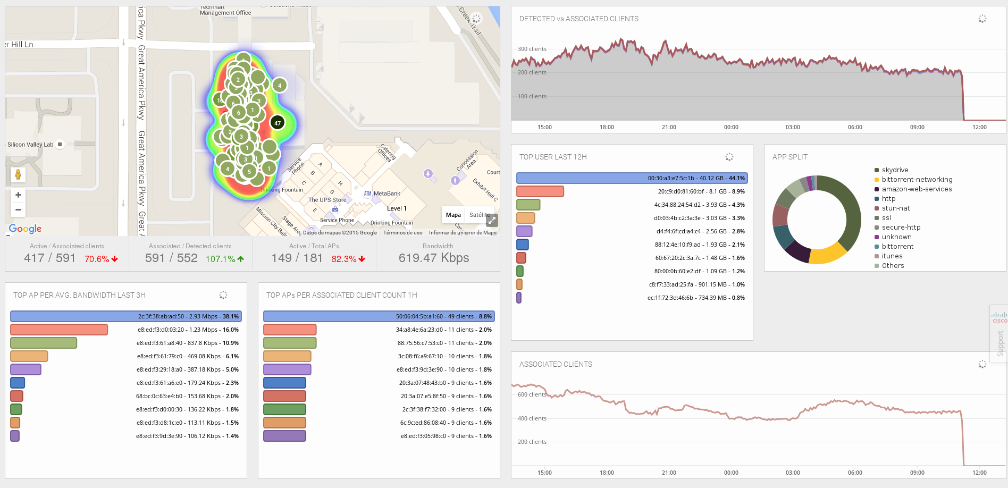Toggle secure-http legend entry

(x=897, y=228)
